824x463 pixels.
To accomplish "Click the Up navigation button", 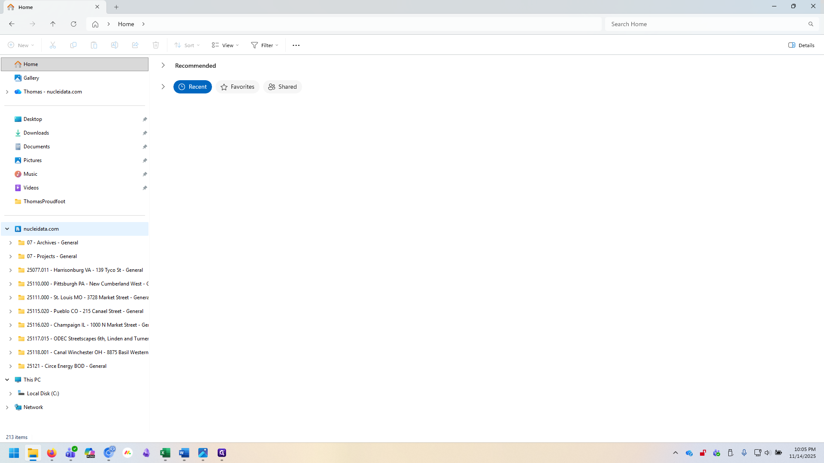I will [53, 24].
